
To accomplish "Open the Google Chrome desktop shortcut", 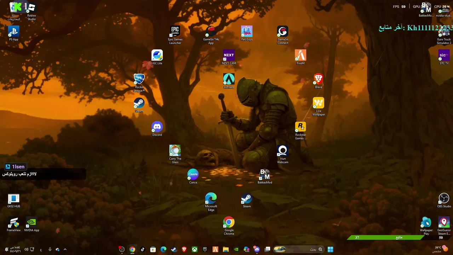I will (x=229, y=226).
